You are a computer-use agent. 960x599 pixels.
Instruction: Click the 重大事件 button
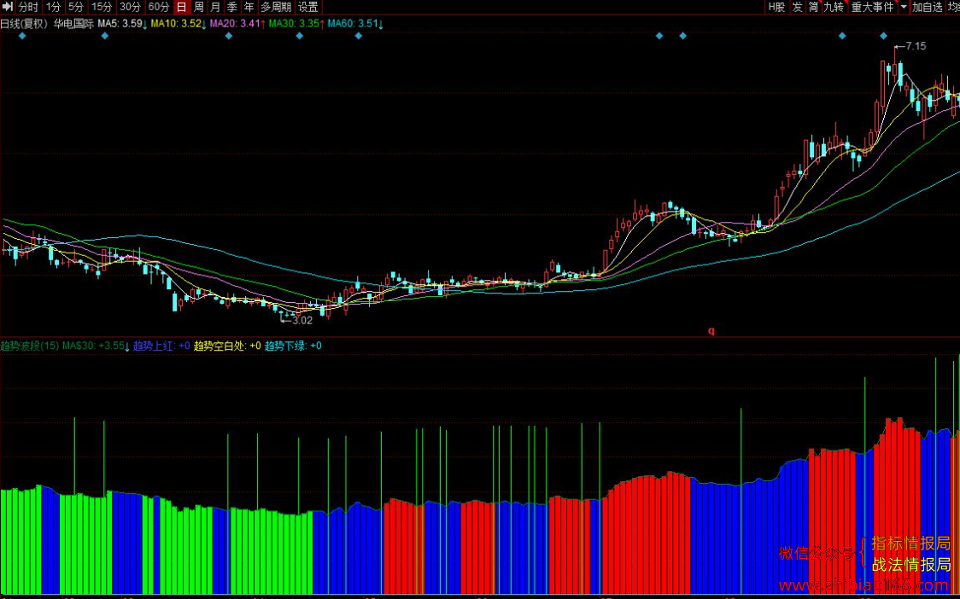pos(873,7)
